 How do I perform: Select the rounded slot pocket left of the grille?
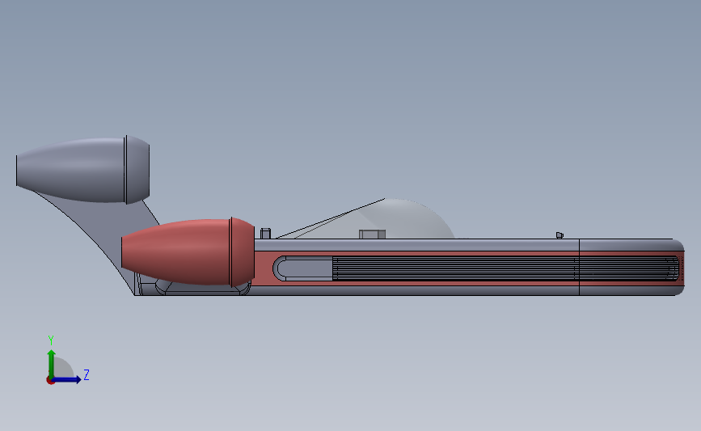point(302,268)
